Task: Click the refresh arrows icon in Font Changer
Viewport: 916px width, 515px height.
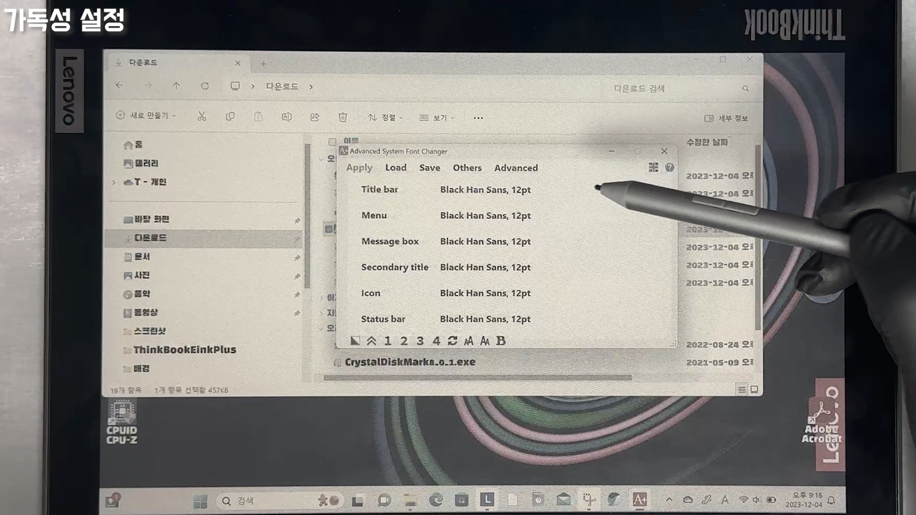Action: coord(452,340)
